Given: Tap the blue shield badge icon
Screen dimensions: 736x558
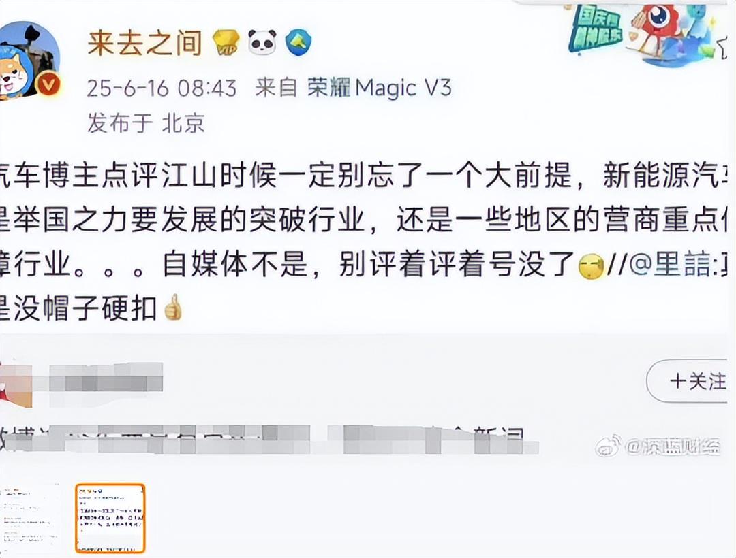Looking at the screenshot, I should point(298,43).
